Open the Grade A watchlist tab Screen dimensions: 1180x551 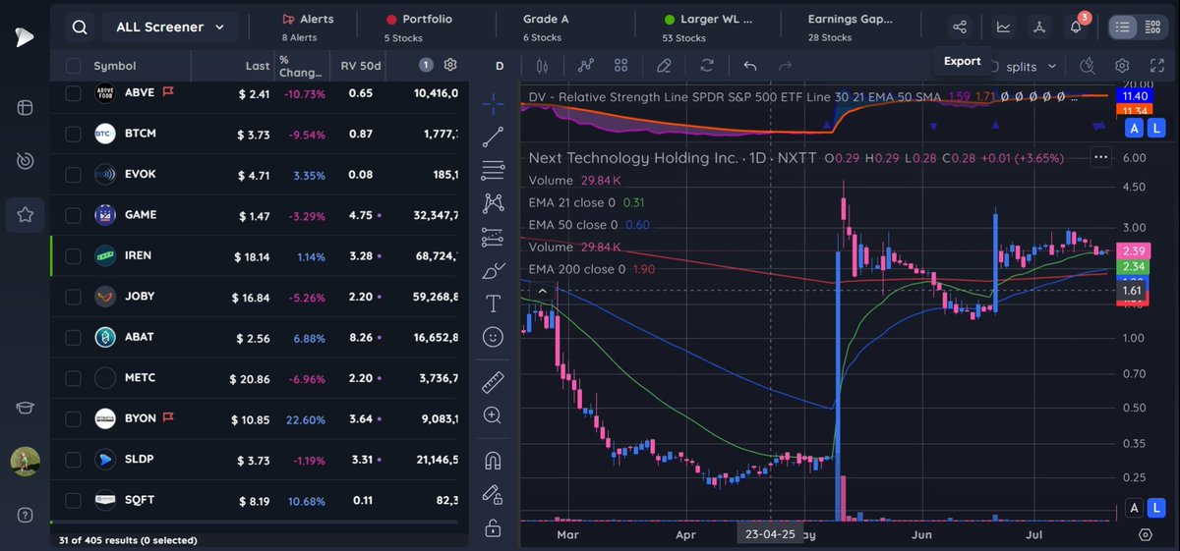pos(546,28)
